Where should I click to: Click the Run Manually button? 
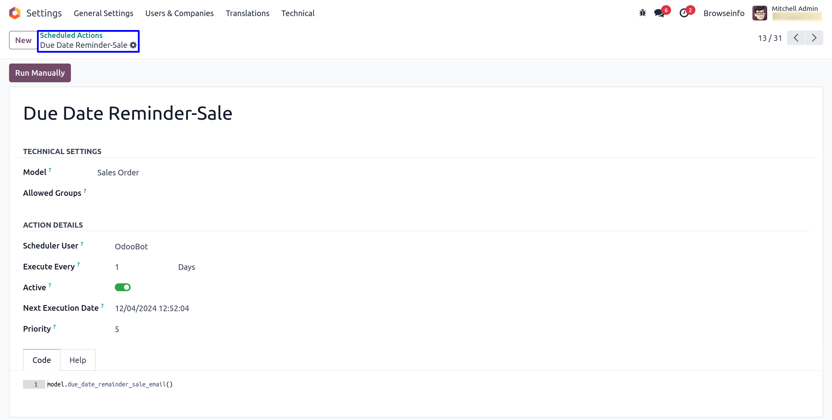coord(40,73)
